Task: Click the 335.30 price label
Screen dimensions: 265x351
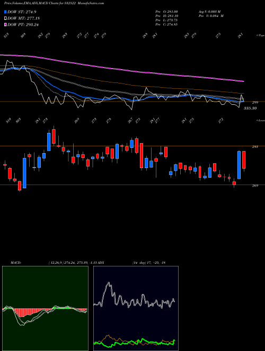Action: (x=250, y=108)
